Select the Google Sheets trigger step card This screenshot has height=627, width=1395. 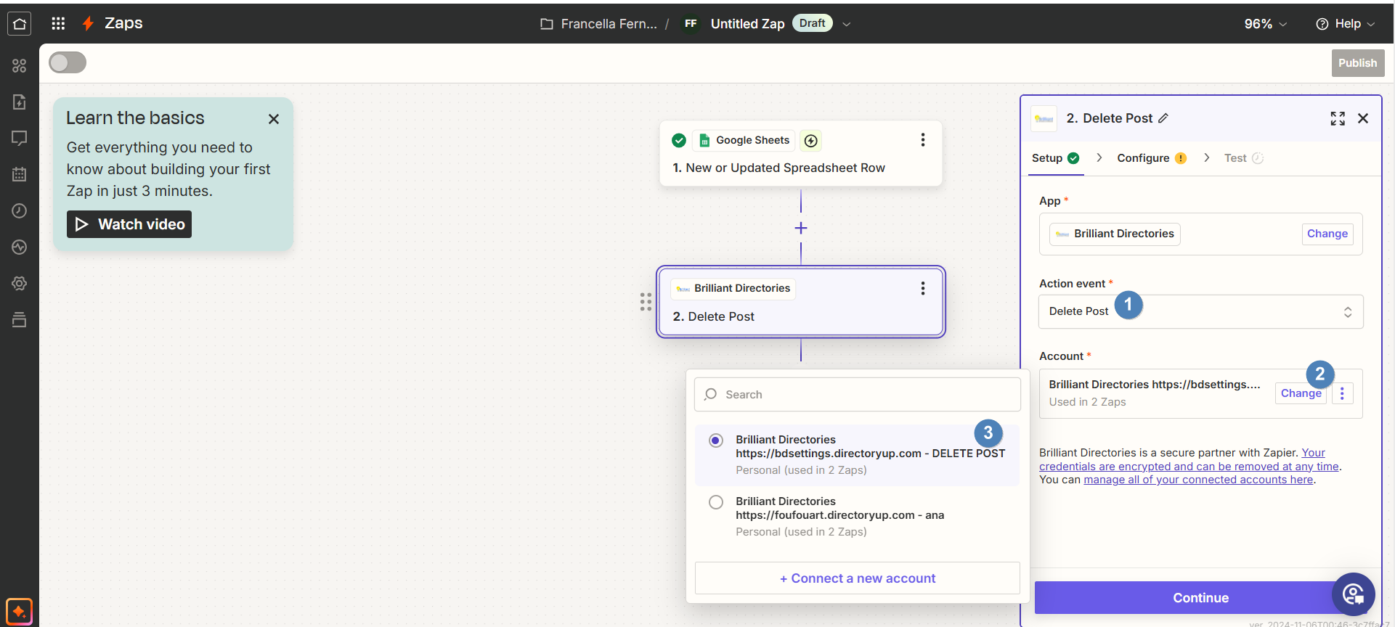[x=800, y=153]
